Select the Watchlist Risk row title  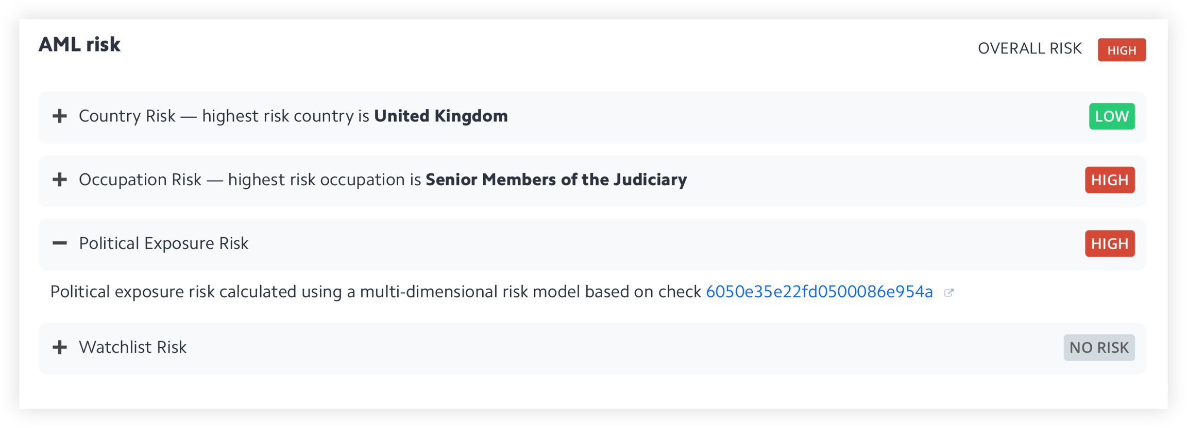[x=132, y=347]
